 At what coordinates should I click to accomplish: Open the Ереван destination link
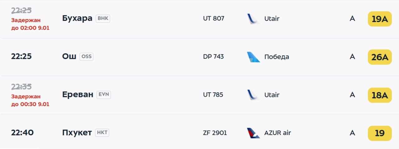pyautogui.click(x=78, y=95)
